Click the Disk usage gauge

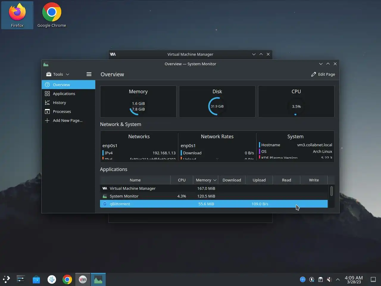coord(217,106)
